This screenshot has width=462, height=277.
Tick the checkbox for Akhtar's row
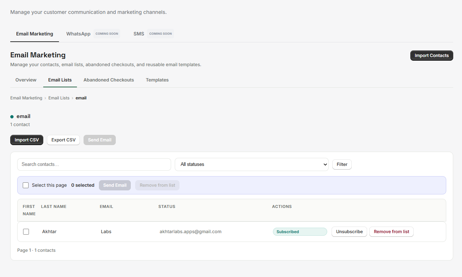click(26, 232)
